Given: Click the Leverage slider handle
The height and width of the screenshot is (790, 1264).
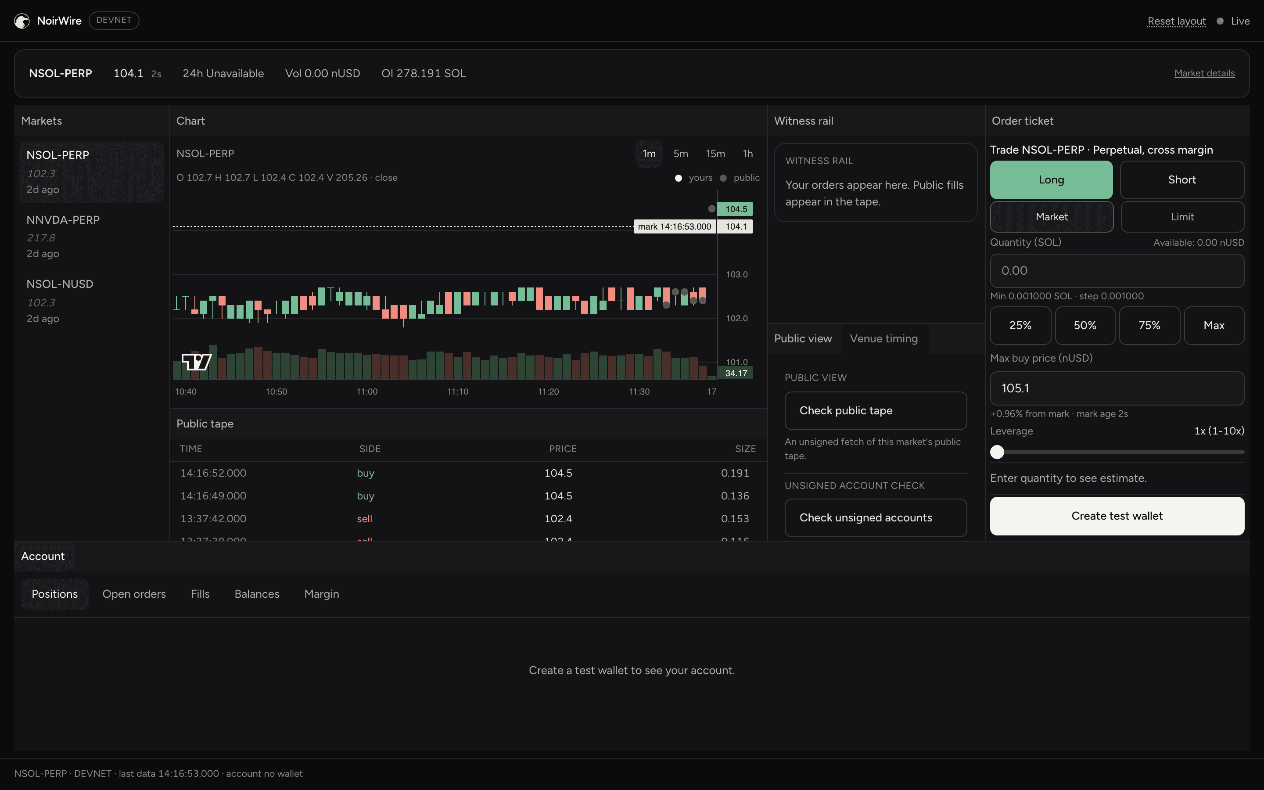Looking at the screenshot, I should [x=997, y=452].
